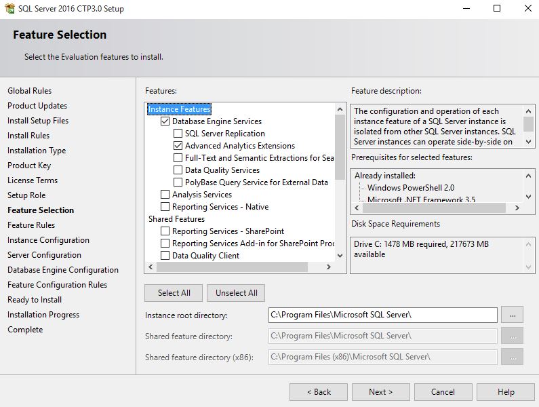Click Feature Configuration Rules step

pos(58,284)
